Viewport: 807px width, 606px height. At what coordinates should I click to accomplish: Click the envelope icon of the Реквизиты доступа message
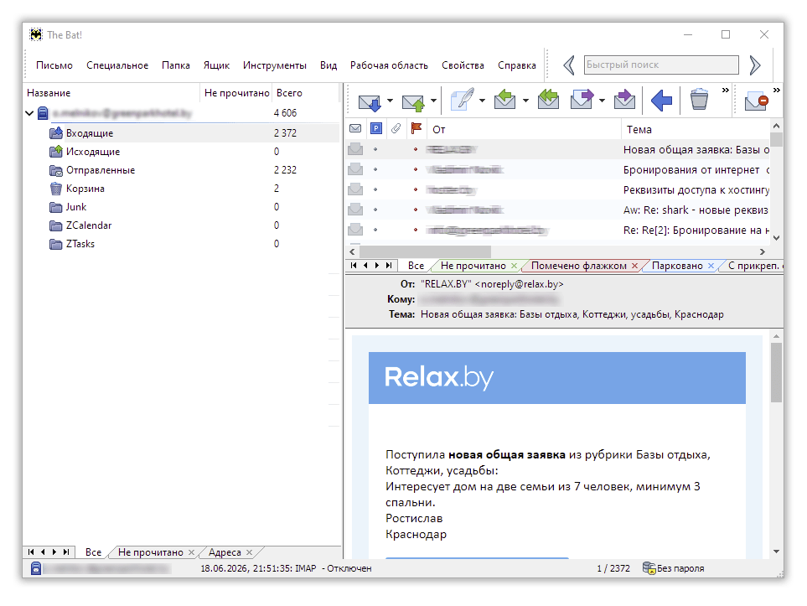pyautogui.click(x=355, y=190)
